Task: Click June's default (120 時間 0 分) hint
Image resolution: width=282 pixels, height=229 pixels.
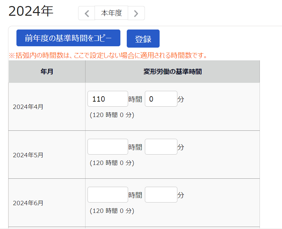Action: tap(112, 211)
